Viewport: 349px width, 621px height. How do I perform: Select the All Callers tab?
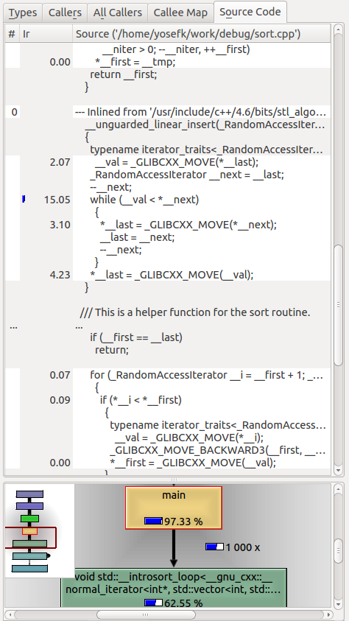[117, 13]
